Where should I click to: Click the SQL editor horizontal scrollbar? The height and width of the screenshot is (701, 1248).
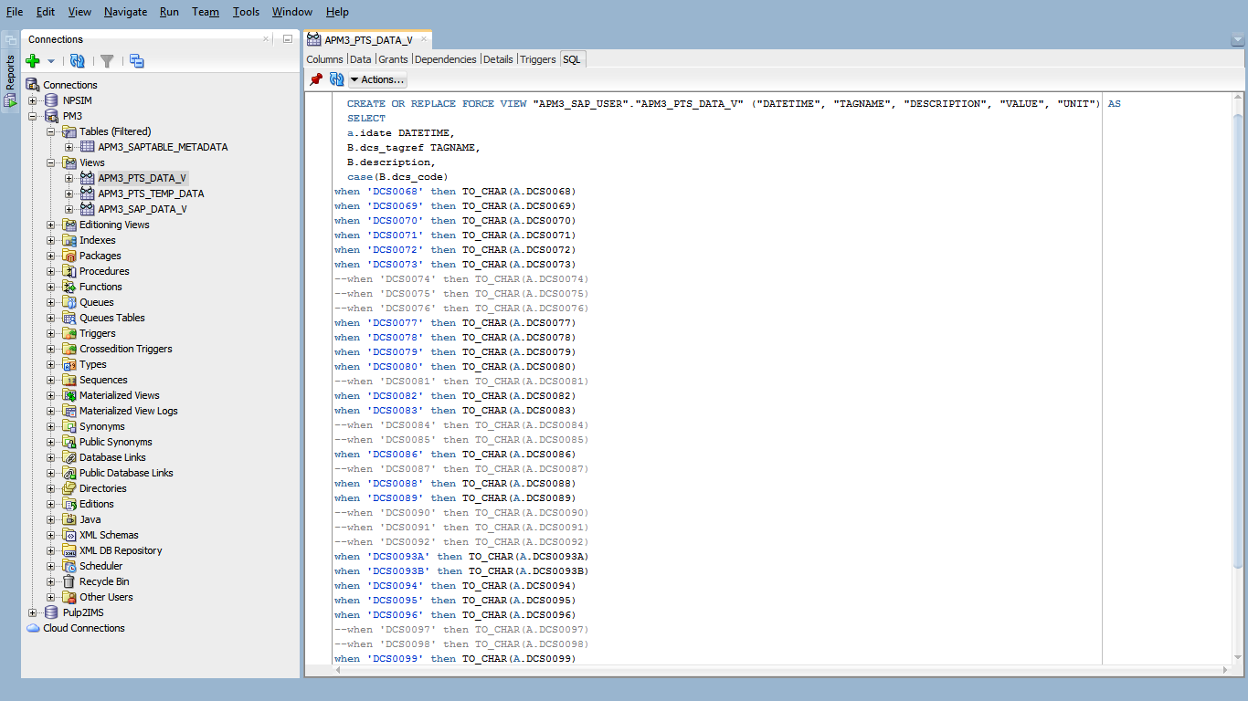coord(781,670)
